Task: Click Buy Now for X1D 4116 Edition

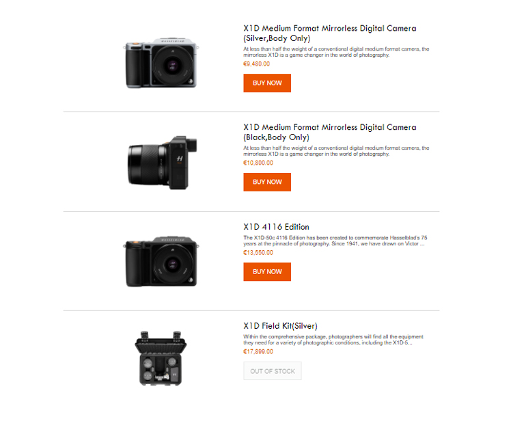Action: pyautogui.click(x=267, y=271)
